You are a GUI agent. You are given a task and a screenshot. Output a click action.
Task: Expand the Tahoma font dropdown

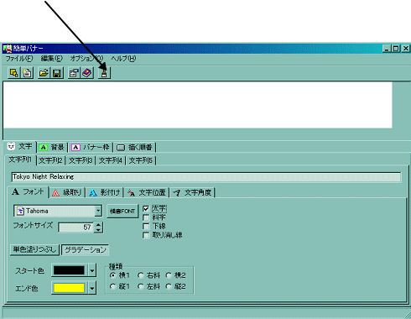tap(98, 211)
